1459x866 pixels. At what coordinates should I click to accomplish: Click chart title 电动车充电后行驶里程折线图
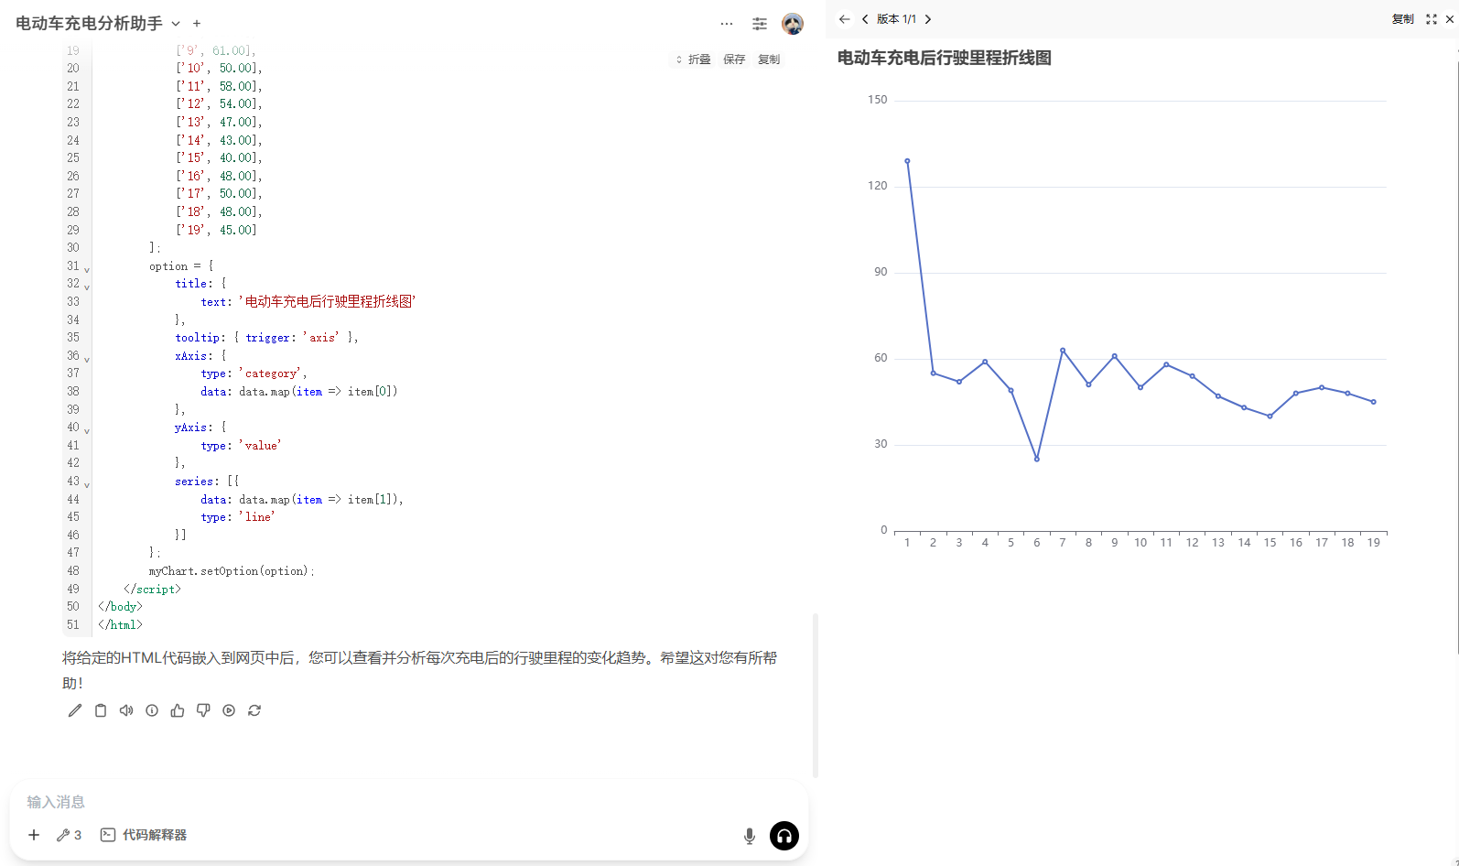945,58
